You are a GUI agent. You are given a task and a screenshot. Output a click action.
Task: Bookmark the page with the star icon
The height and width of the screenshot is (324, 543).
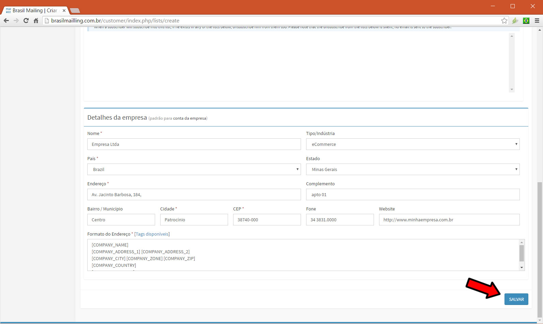point(504,21)
